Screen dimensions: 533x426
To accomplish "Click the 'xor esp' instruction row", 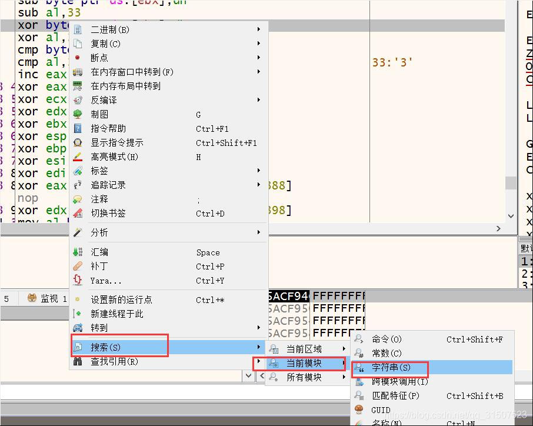I will tap(42, 136).
